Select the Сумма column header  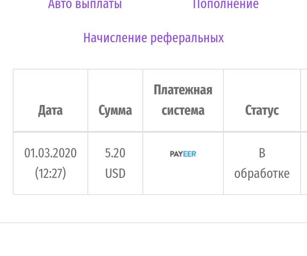click(115, 110)
